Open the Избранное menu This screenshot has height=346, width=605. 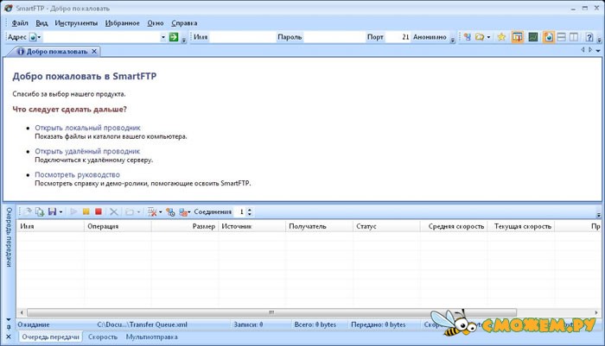point(123,23)
